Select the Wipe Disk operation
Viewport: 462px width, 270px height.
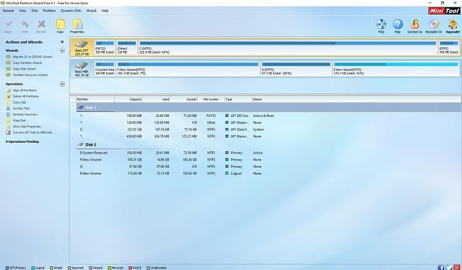tap(19, 121)
